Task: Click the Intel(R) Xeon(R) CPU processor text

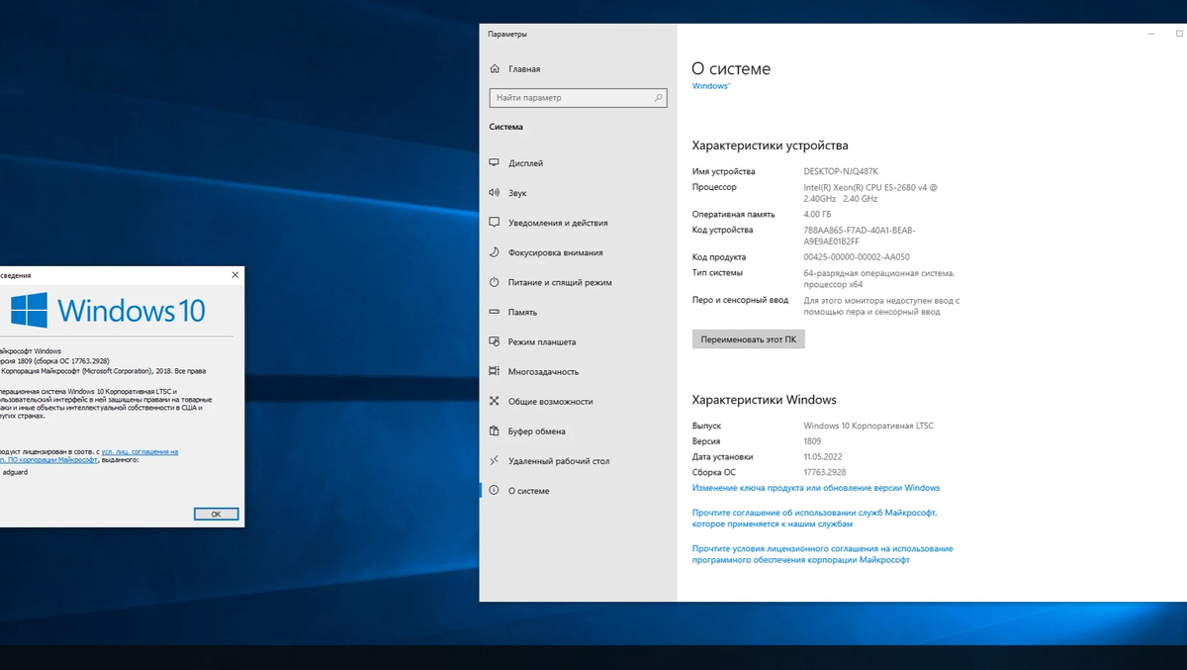Action: [x=870, y=193]
